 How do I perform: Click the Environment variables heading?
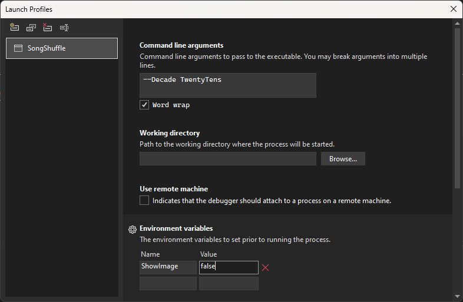click(x=176, y=228)
